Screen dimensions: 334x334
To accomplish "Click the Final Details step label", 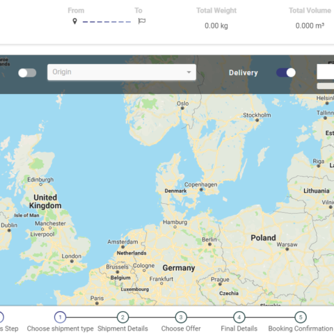I will [x=239, y=328].
